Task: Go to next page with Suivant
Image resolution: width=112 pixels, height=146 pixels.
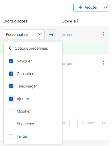Action: click(88, 123)
